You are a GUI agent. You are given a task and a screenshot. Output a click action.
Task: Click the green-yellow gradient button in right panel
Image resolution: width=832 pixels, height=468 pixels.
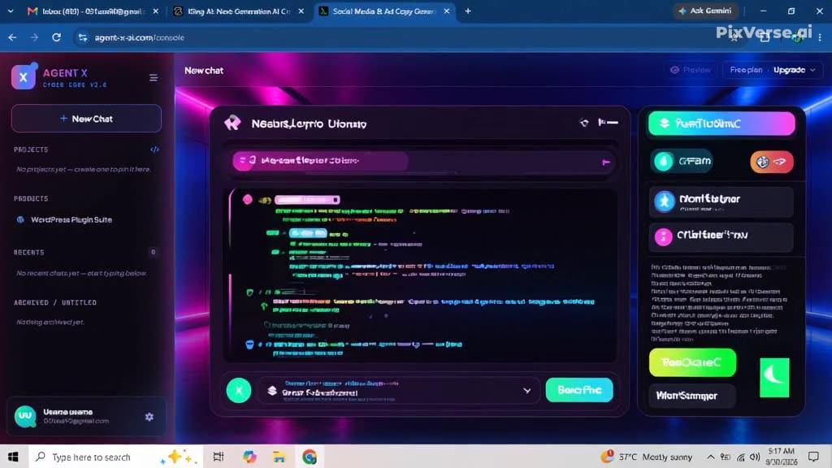click(692, 362)
